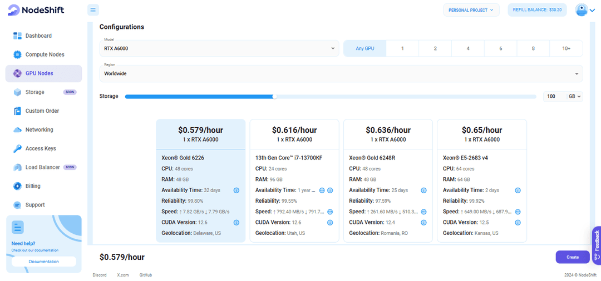Expand truncated availability time on i7-13700KF card
This screenshot has height=281, width=601.
322,190
